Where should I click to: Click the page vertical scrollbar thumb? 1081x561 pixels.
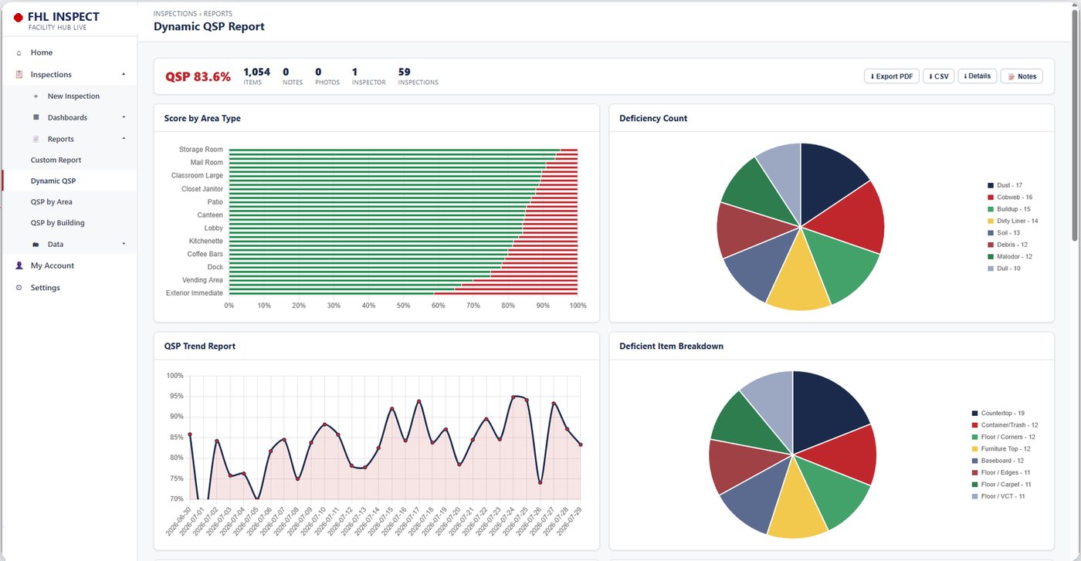pyautogui.click(x=1075, y=127)
